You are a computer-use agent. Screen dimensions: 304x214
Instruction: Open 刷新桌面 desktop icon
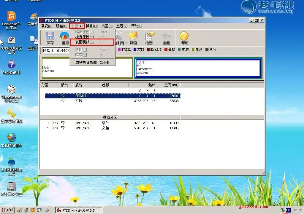pyautogui.click(x=33, y=19)
